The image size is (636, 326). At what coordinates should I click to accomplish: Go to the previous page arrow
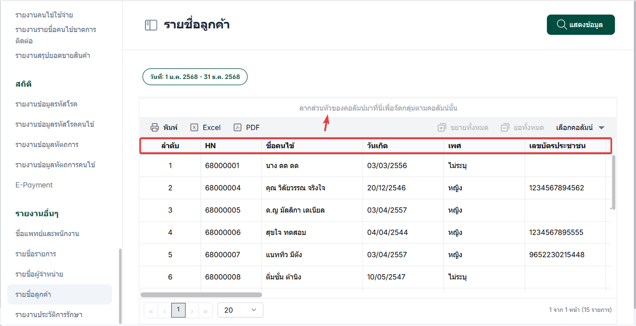click(x=164, y=311)
